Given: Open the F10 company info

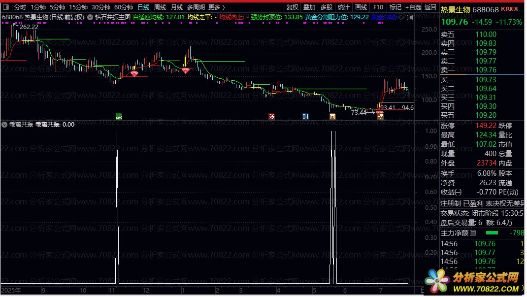Looking at the screenshot, I should pos(378,7).
